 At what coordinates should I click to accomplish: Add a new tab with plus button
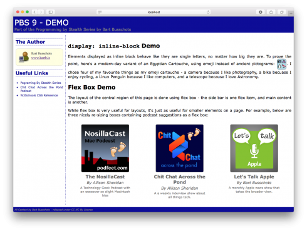[x=291, y=14]
